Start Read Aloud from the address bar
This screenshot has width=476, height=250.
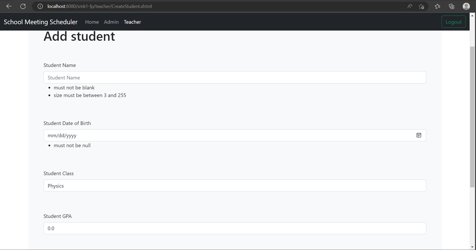(x=410, y=6)
